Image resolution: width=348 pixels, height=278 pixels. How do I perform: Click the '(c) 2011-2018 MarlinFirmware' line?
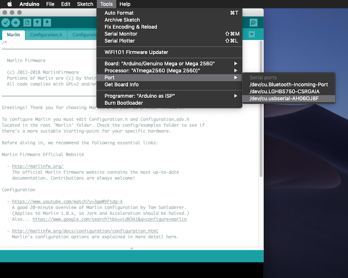coord(43,72)
